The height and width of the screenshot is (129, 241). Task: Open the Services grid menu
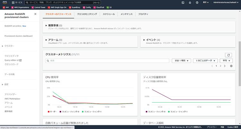[17, 3]
